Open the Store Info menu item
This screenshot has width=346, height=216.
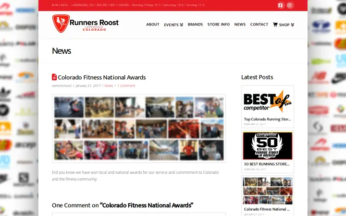point(219,24)
